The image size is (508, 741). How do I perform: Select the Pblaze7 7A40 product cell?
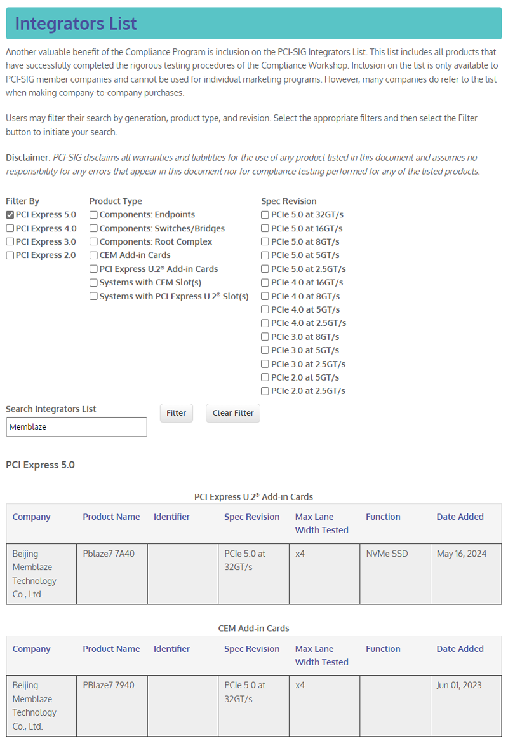click(x=112, y=574)
